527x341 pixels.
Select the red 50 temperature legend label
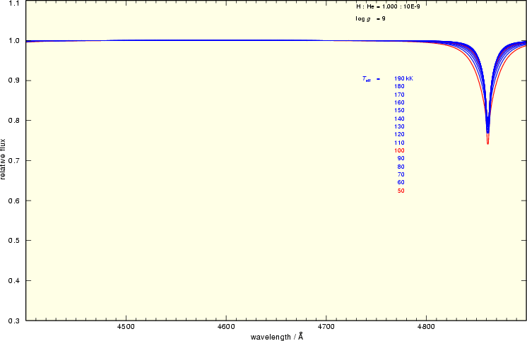point(401,191)
